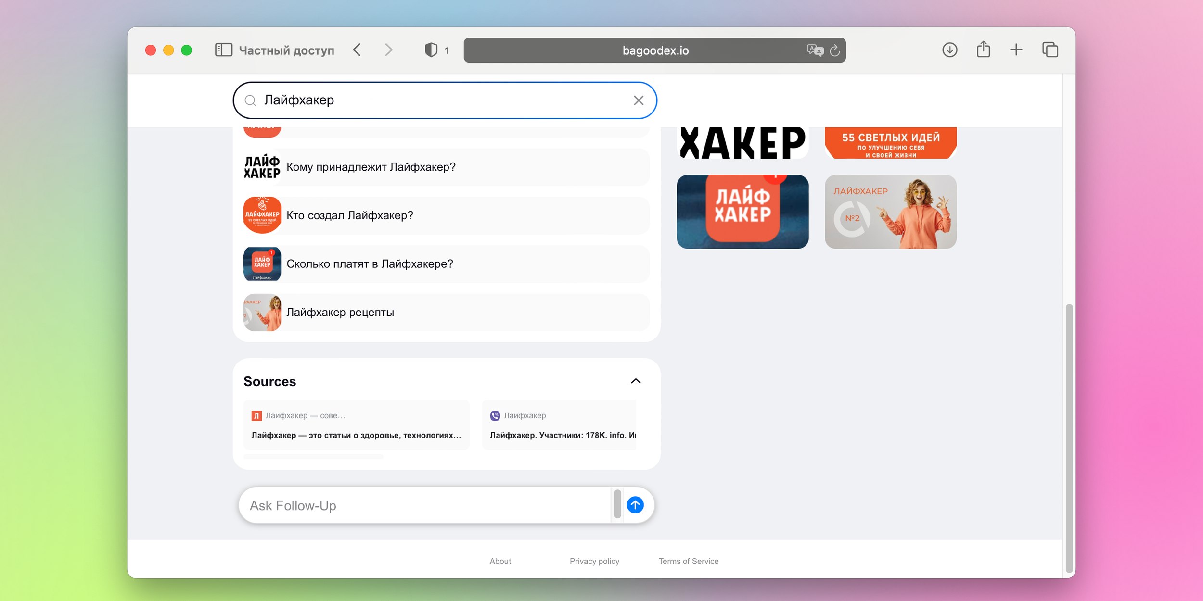The width and height of the screenshot is (1203, 601).
Task: Go back with the left arrow
Action: pos(357,50)
